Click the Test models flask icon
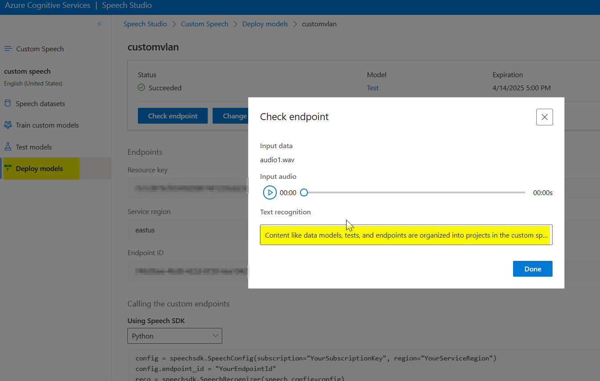Image resolution: width=600 pixels, height=381 pixels. (x=7, y=147)
